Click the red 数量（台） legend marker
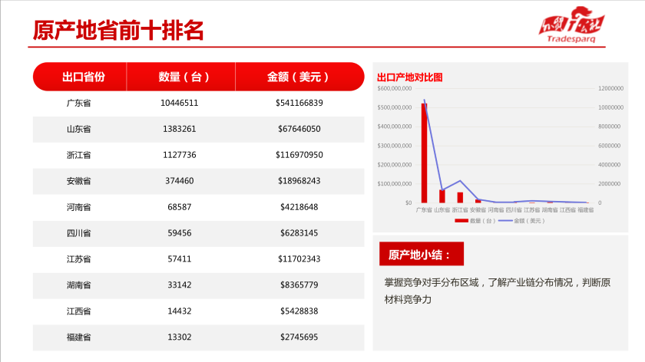Viewport: 645px width, 362px height. (461, 221)
